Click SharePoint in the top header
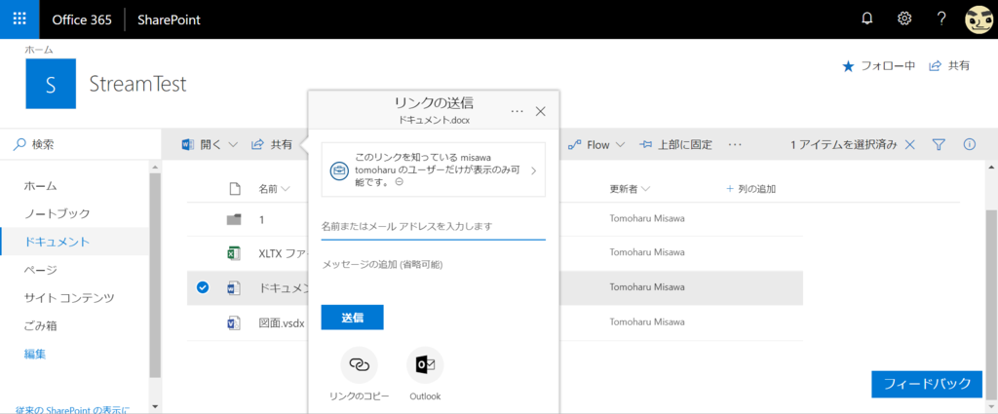Screen dimensions: 998x414 [x=170, y=19]
